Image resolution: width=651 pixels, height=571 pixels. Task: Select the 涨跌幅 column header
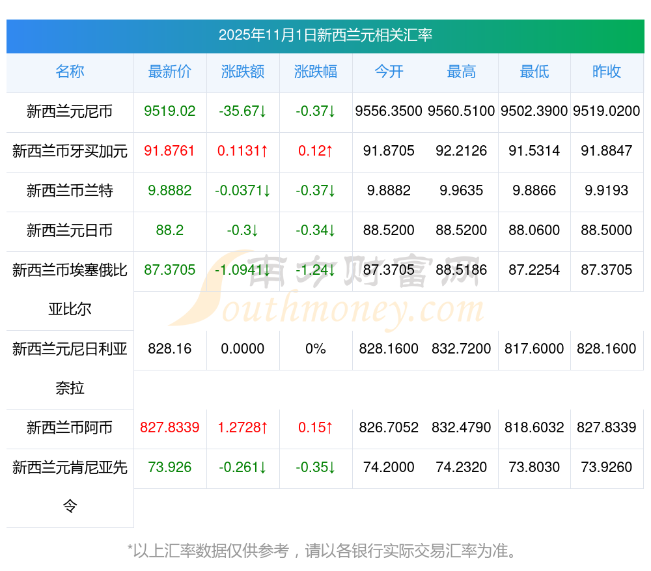316,72
